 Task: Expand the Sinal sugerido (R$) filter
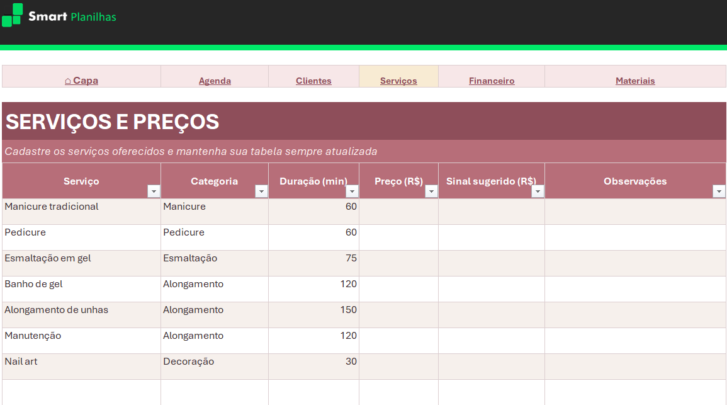[538, 191]
